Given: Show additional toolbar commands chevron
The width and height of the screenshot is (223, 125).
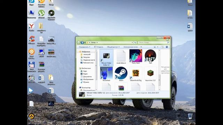Looking at the screenshot, I should tap(141, 47).
